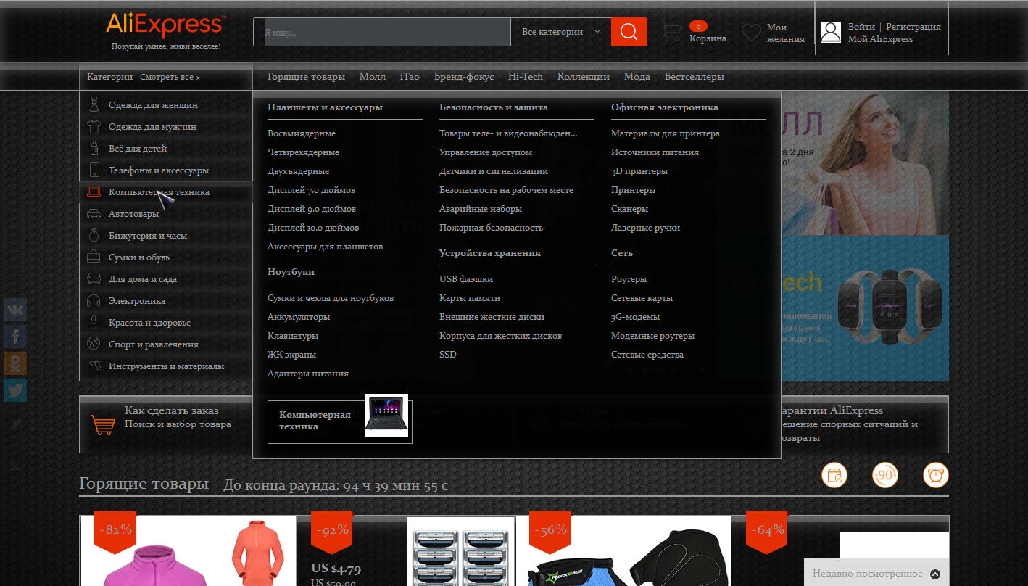Open the 'SSD' storage link

coord(448,355)
